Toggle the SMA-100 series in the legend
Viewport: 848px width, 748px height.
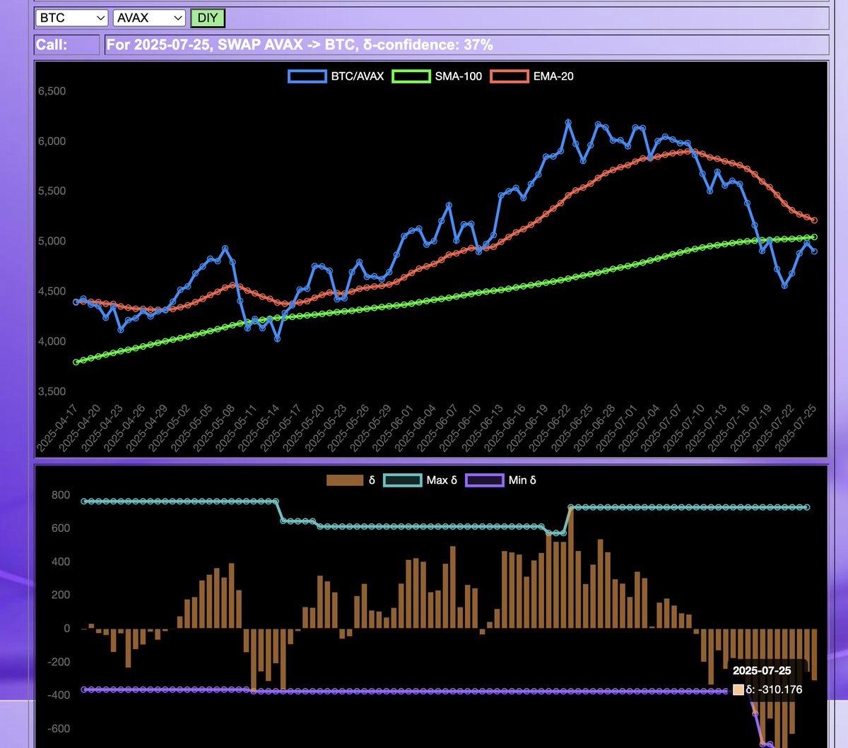pos(437,76)
